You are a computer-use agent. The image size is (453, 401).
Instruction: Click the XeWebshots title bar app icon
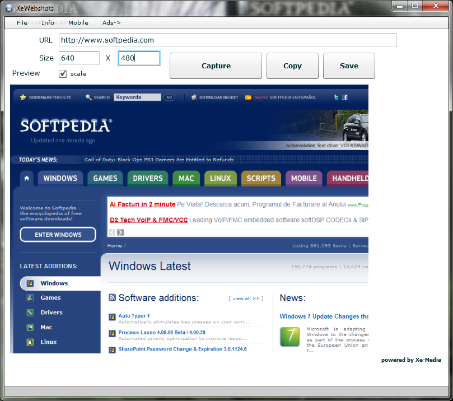pos(10,8)
